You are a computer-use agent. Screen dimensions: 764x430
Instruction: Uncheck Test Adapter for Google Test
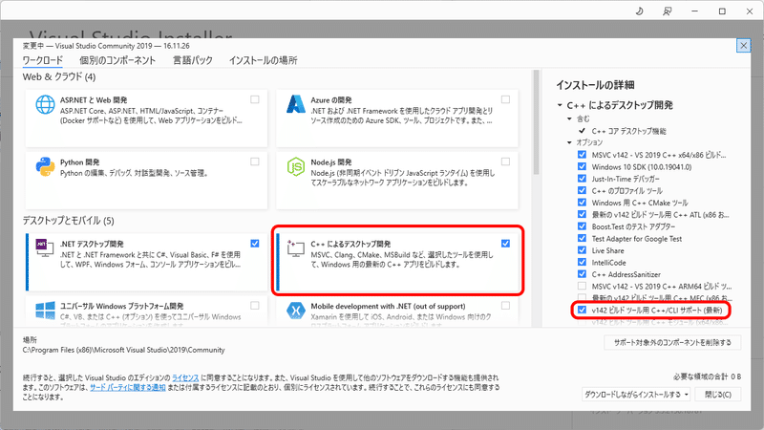582,238
